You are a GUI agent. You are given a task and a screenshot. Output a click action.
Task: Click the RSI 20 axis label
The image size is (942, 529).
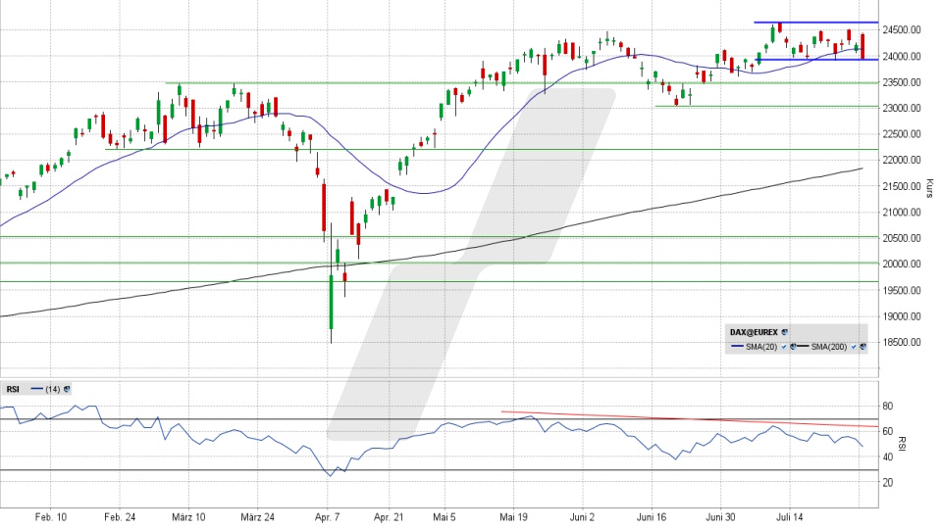[x=888, y=482]
